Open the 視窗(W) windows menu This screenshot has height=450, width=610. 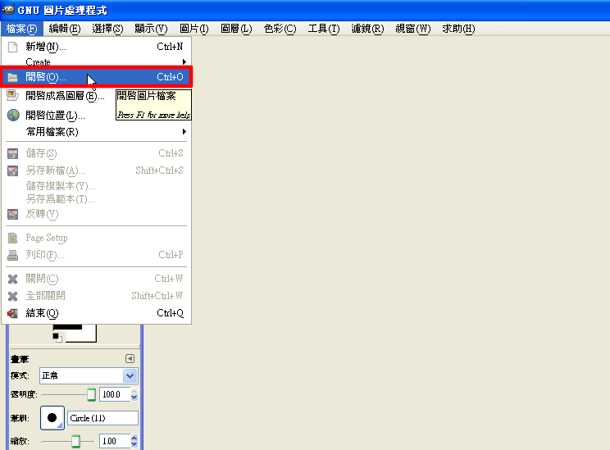click(x=413, y=29)
